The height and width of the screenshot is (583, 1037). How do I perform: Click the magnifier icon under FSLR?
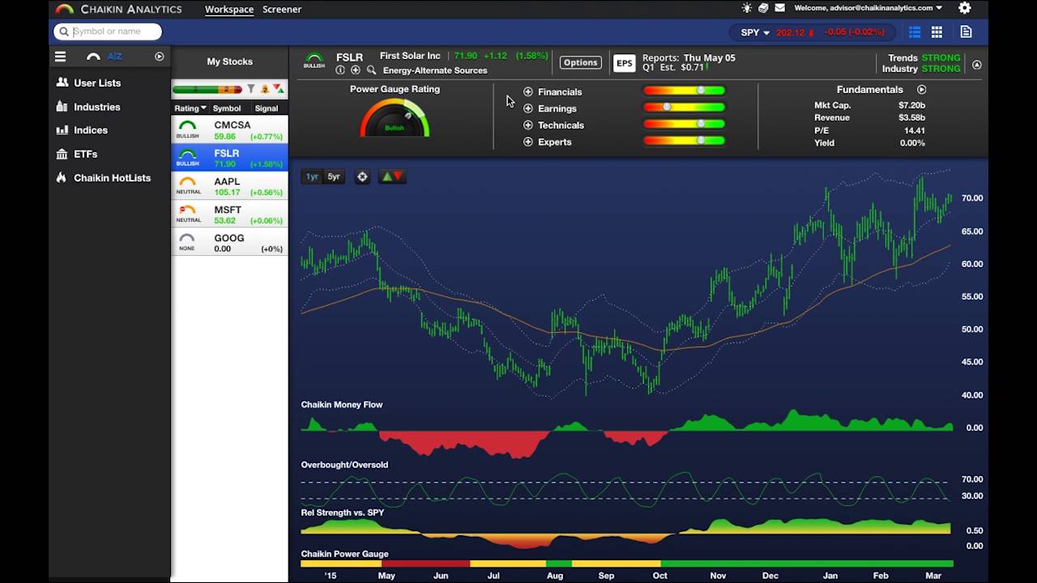[x=371, y=70]
